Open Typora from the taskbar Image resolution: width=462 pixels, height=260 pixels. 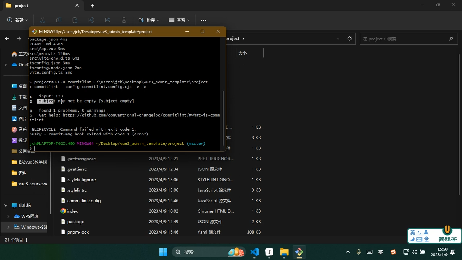point(269,252)
